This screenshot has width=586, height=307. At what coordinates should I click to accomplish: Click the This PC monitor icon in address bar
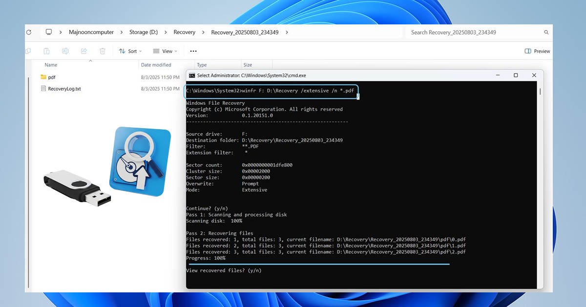[x=49, y=32]
